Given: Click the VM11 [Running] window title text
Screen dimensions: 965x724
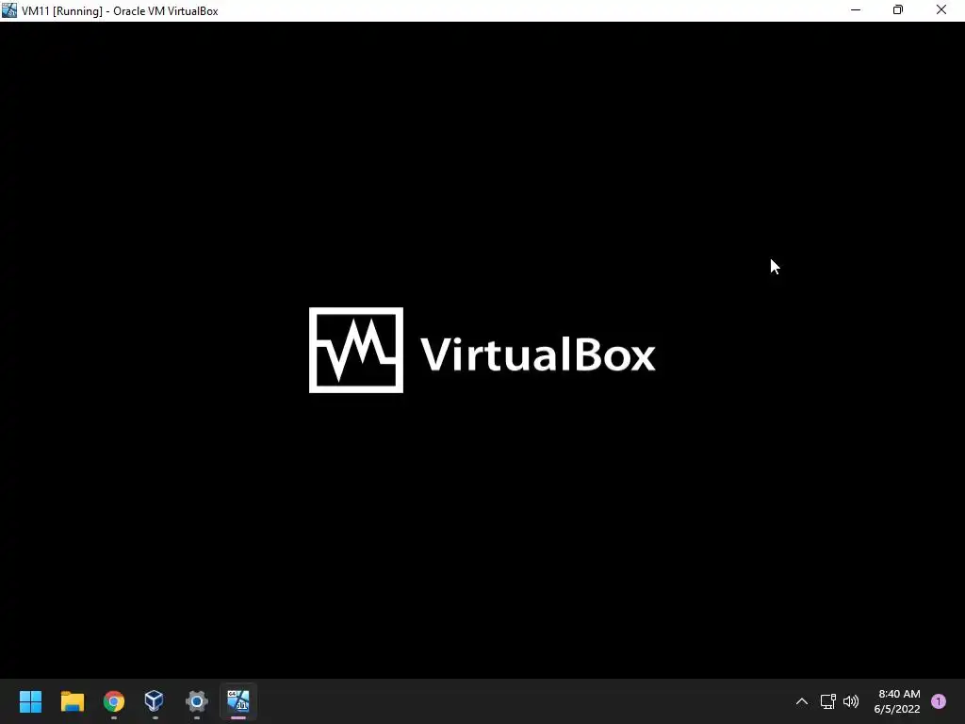Looking at the screenshot, I should 120,11.
